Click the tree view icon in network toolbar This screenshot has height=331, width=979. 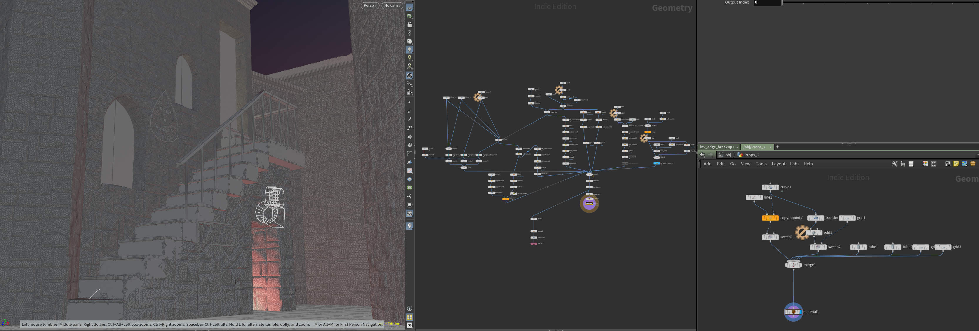click(x=903, y=164)
